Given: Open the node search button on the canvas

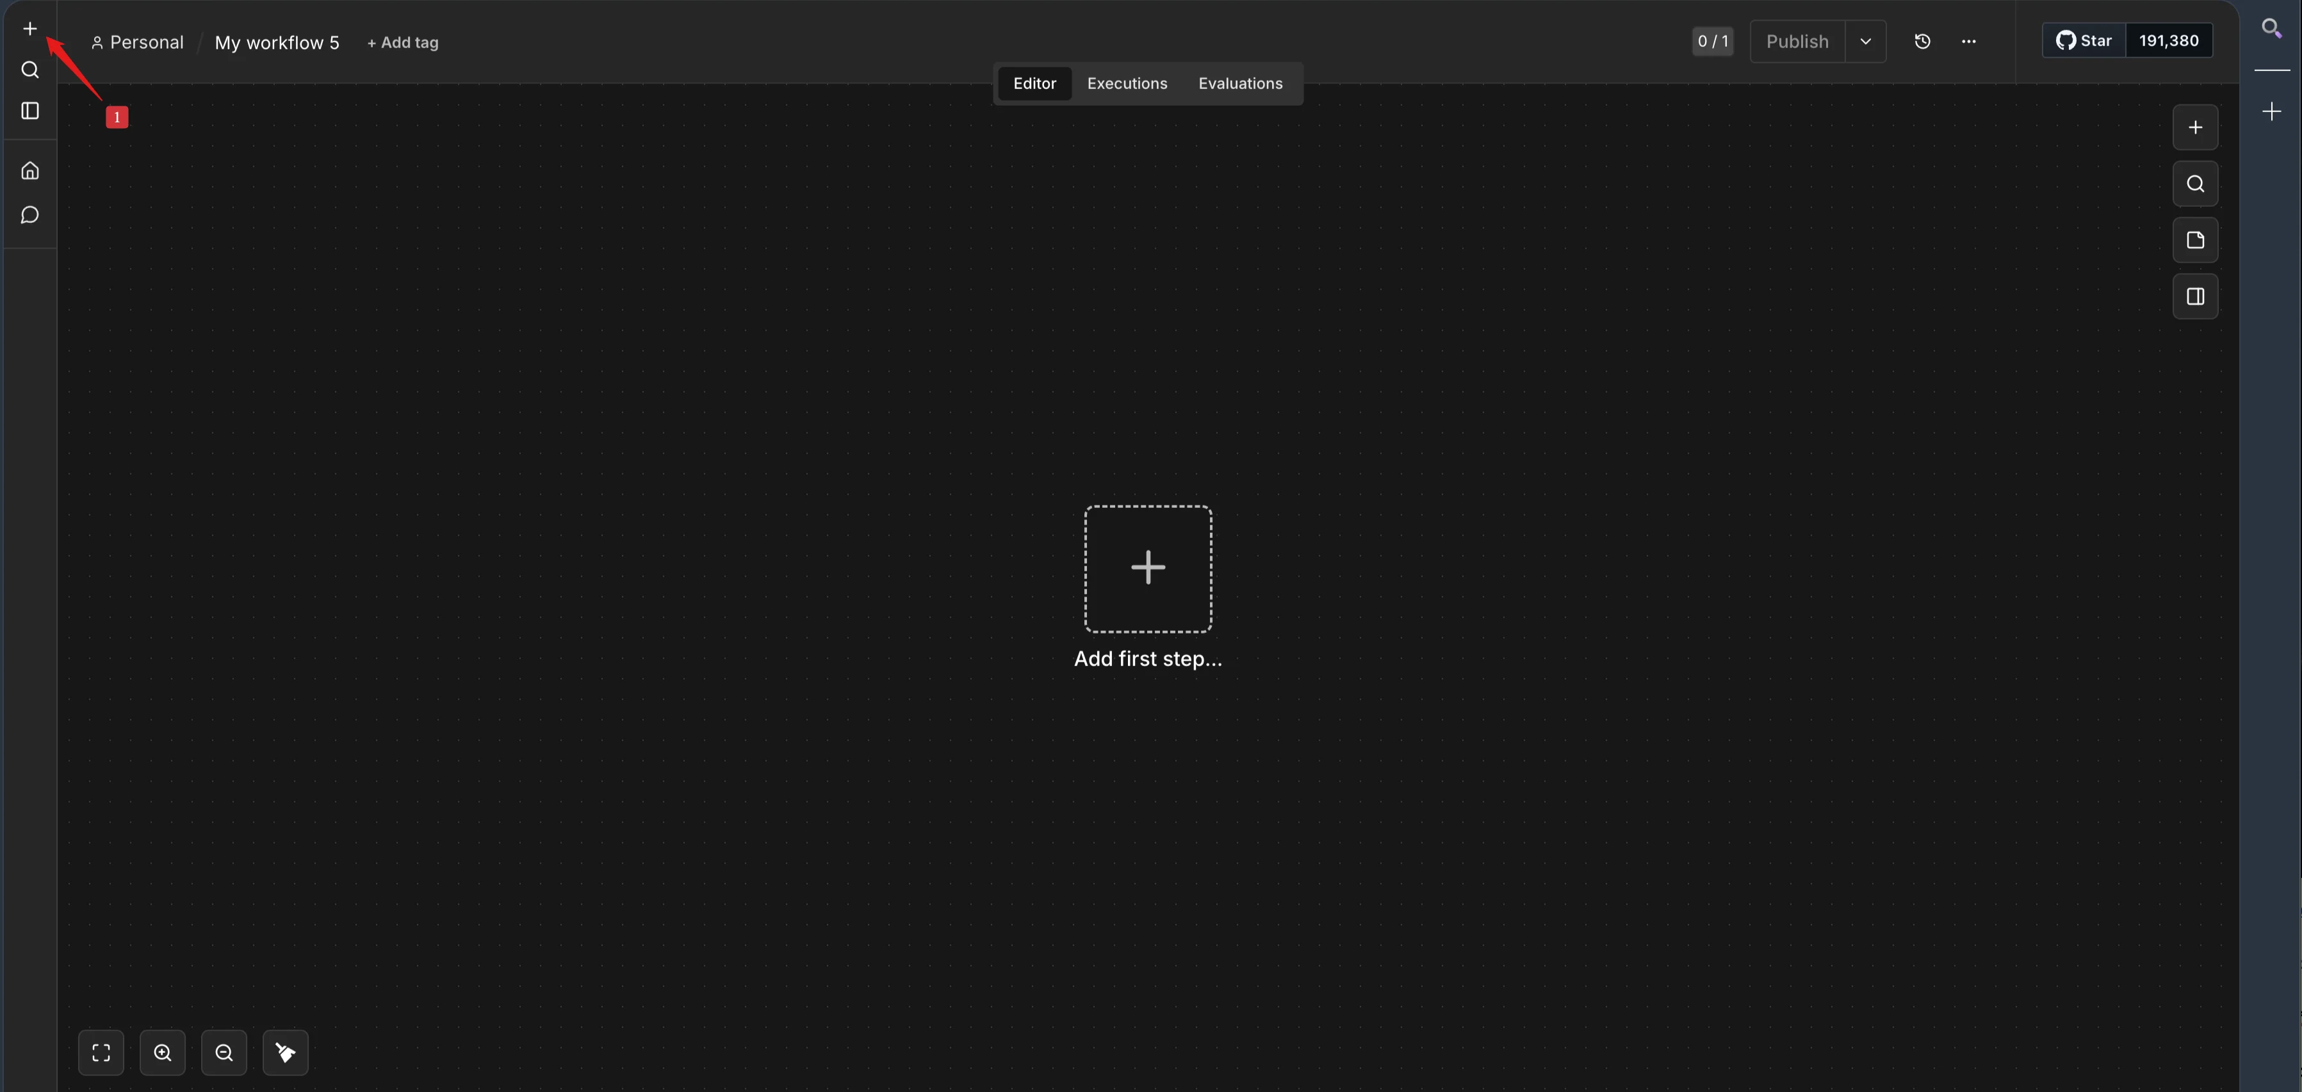Looking at the screenshot, I should [2195, 184].
